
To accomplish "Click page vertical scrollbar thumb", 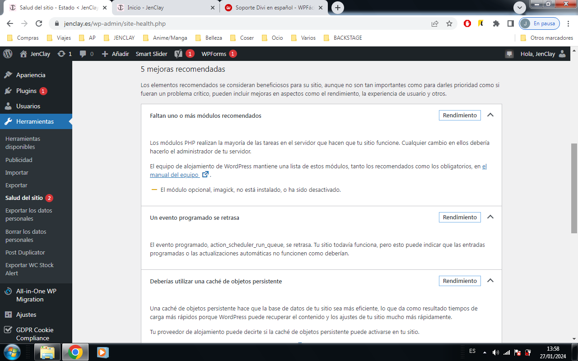I will 574,188.
